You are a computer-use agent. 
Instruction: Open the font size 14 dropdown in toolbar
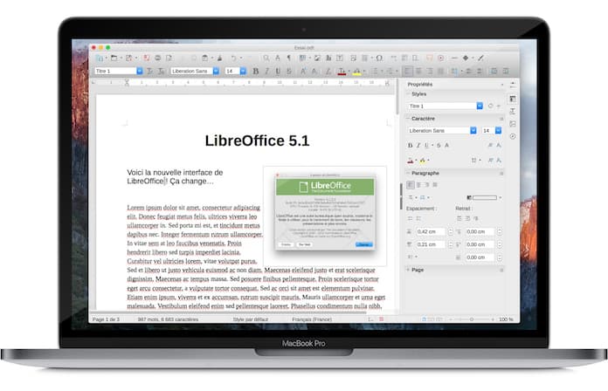243,71
